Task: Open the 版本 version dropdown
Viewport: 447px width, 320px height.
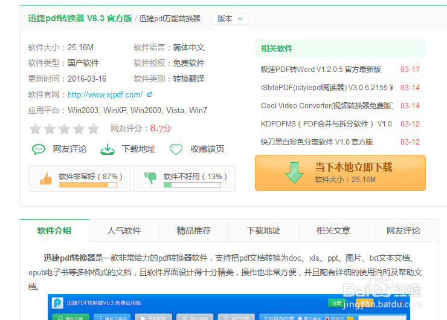Action: click(x=230, y=19)
